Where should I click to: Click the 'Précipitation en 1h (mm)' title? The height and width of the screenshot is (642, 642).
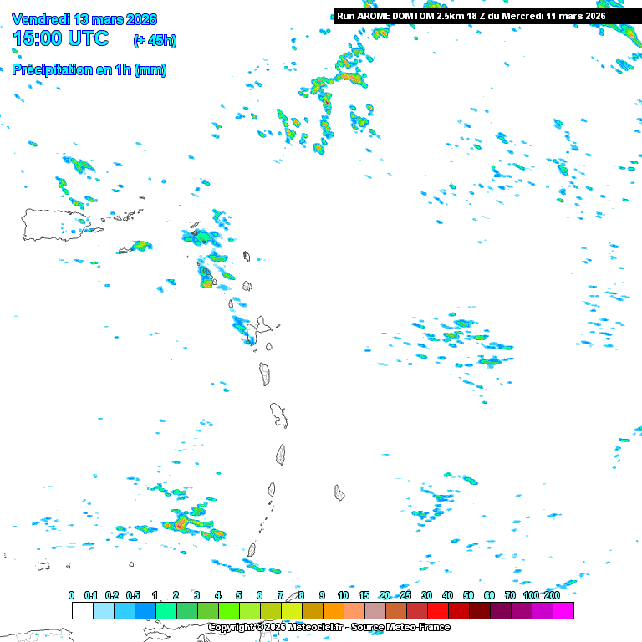click(x=89, y=70)
